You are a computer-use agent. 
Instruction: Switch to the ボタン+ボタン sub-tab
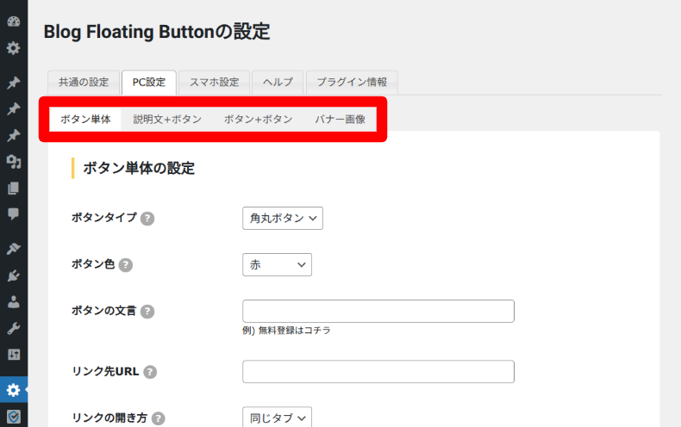pyautogui.click(x=258, y=120)
